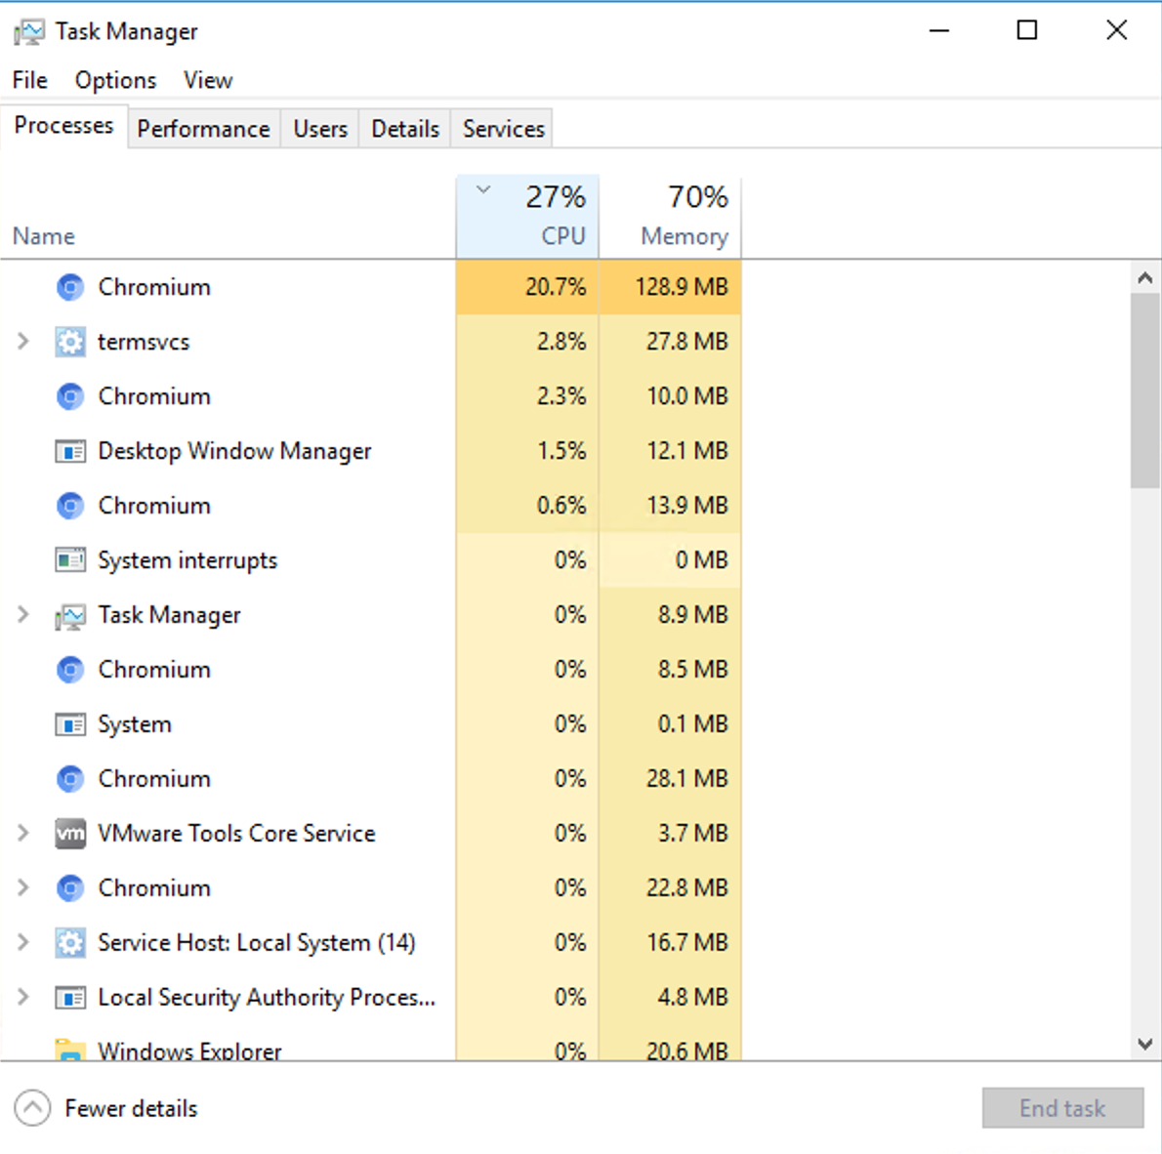Screen dimensions: 1162x1154
Task: Click the process list vertical scrollbar thumb
Action: tap(1145, 391)
